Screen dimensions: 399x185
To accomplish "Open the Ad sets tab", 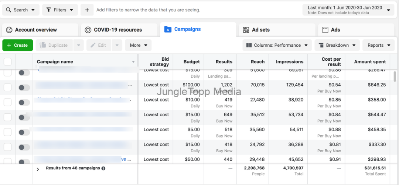I will (256, 30).
